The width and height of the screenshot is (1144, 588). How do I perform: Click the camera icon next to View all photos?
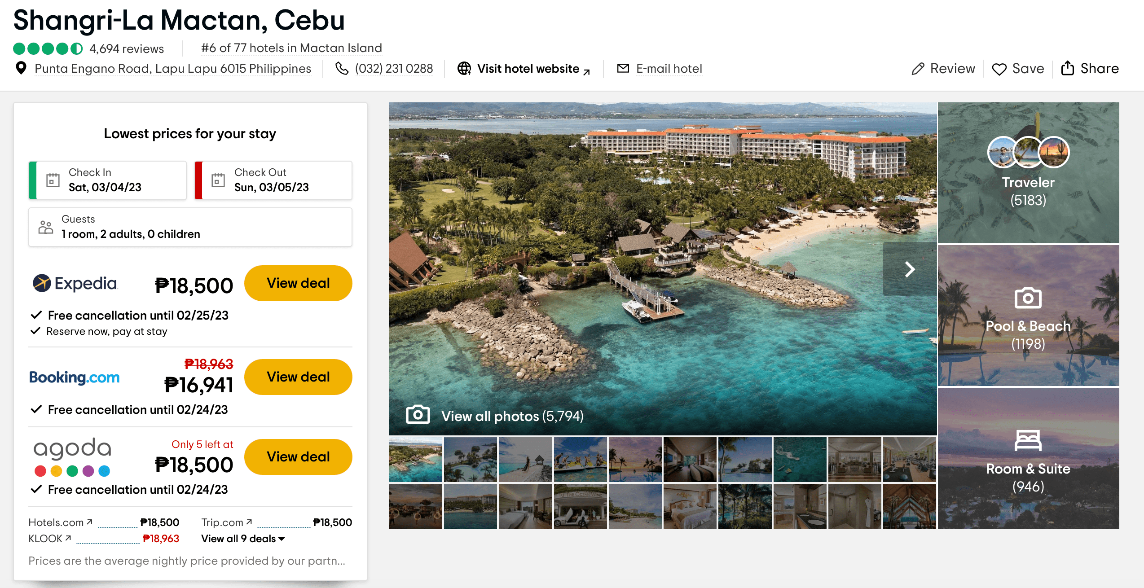pyautogui.click(x=418, y=415)
